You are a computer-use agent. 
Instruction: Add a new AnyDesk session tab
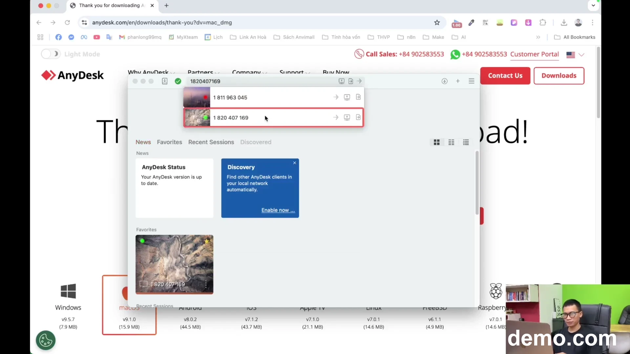458,81
